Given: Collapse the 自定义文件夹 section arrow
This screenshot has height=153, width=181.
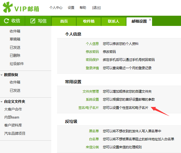Looking at the screenshot, I should click(x=1, y=102).
